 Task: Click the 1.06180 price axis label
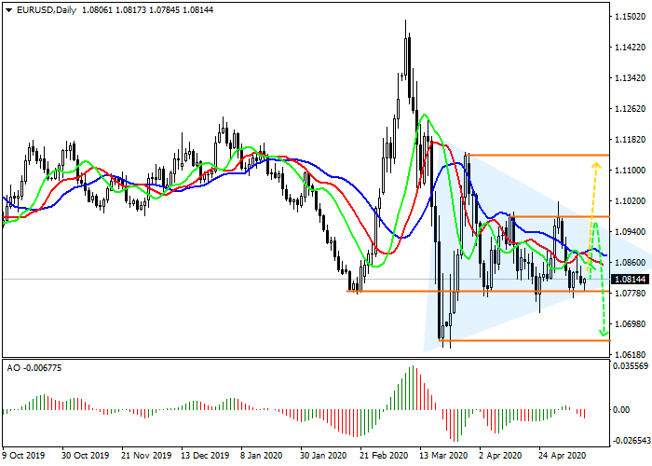tap(629, 355)
